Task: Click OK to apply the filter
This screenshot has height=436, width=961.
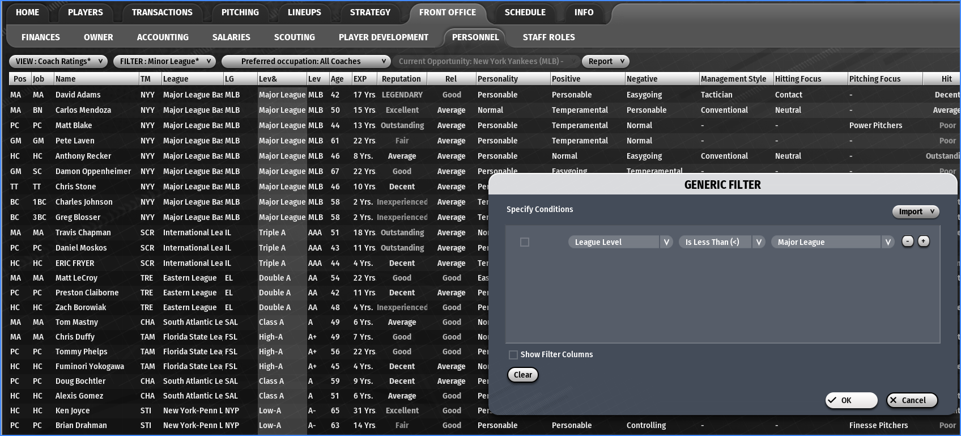Action: click(x=851, y=400)
